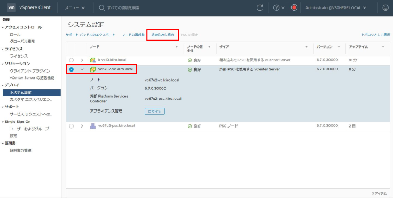
Task: Open ライセンス item under the ライセンス section
Action: pyautogui.click(x=19, y=56)
